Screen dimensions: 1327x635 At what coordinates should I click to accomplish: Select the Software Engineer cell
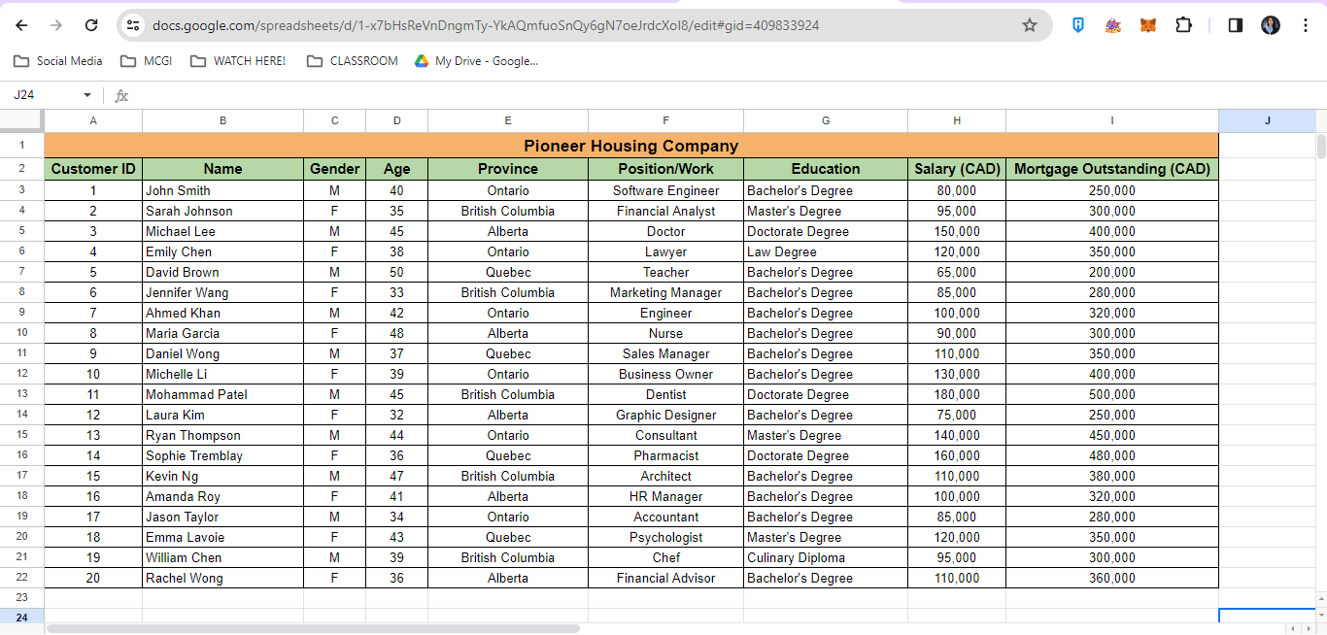(x=665, y=190)
